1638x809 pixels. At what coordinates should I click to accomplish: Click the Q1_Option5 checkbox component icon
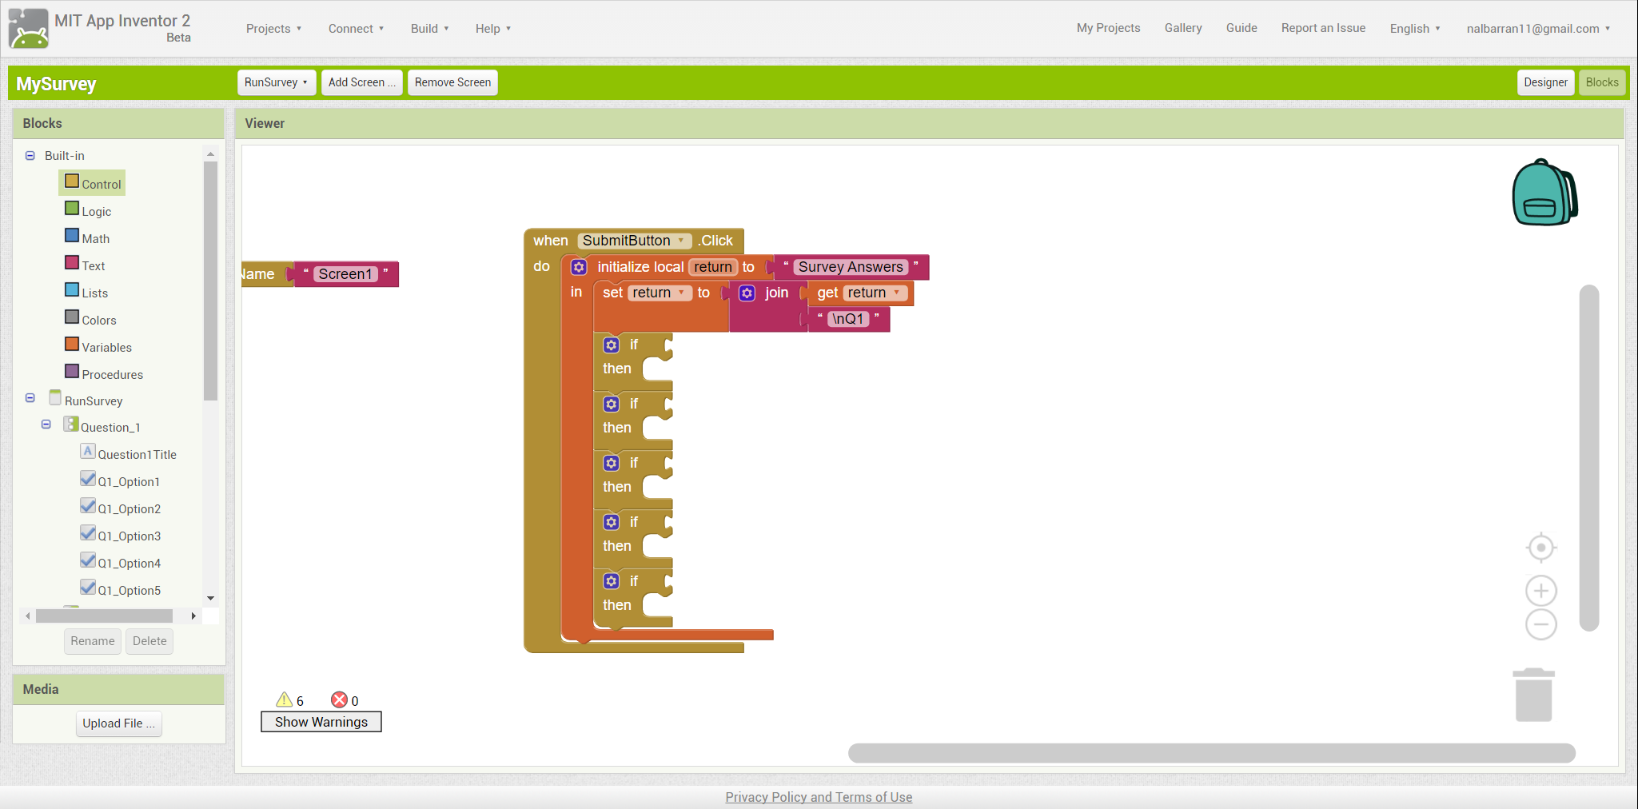88,588
